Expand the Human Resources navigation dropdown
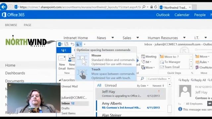 (x=184, y=38)
